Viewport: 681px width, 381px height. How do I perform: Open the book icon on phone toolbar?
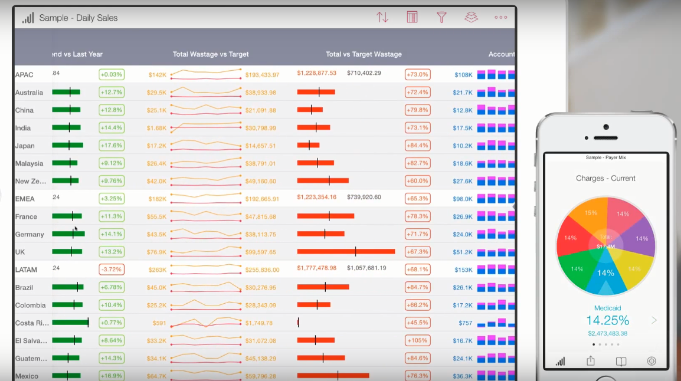pos(621,361)
